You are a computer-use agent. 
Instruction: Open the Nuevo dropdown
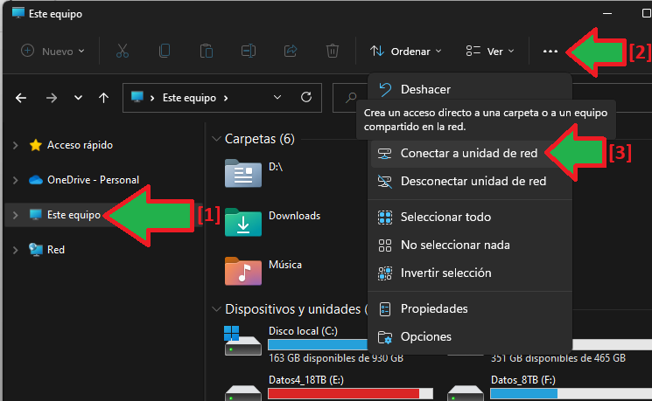click(53, 51)
